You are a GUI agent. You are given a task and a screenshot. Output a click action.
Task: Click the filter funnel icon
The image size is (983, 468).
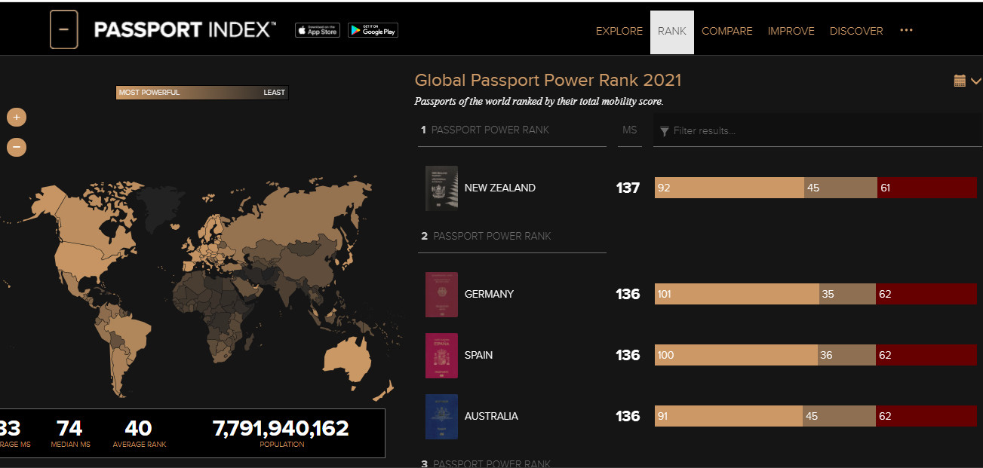click(665, 131)
